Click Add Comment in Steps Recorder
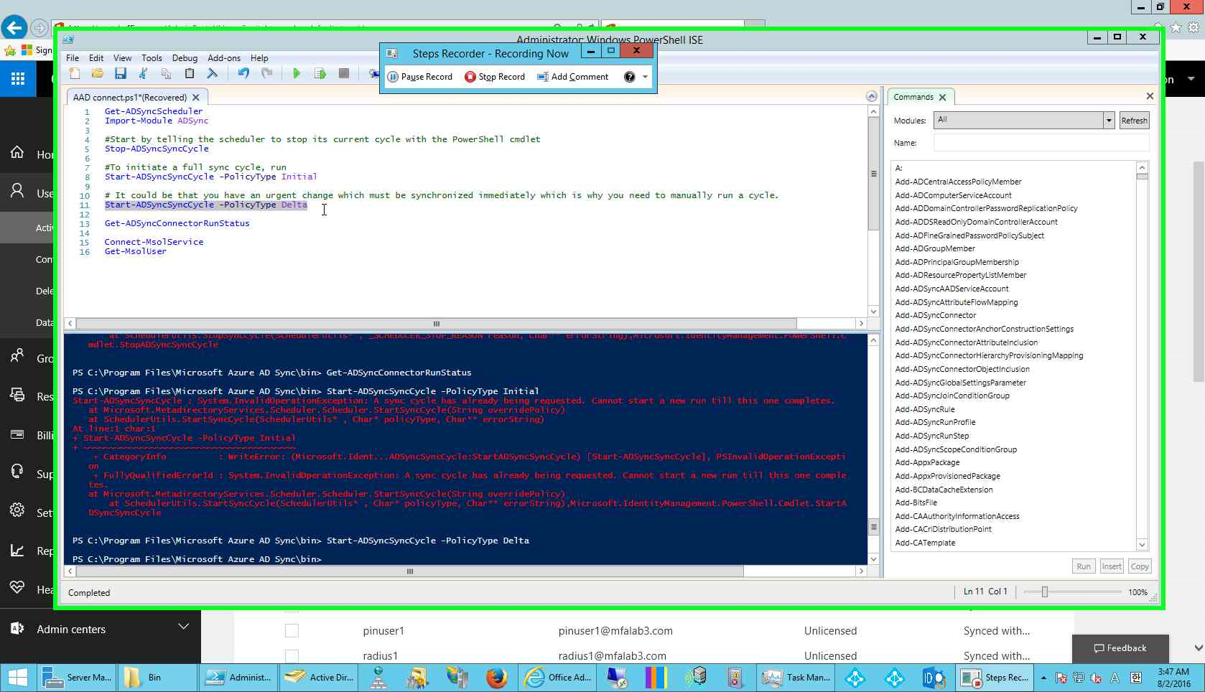1205x692 pixels. click(573, 77)
